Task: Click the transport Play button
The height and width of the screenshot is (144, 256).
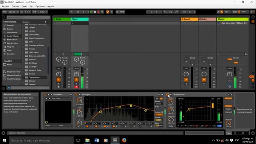Action: coord(91,12)
